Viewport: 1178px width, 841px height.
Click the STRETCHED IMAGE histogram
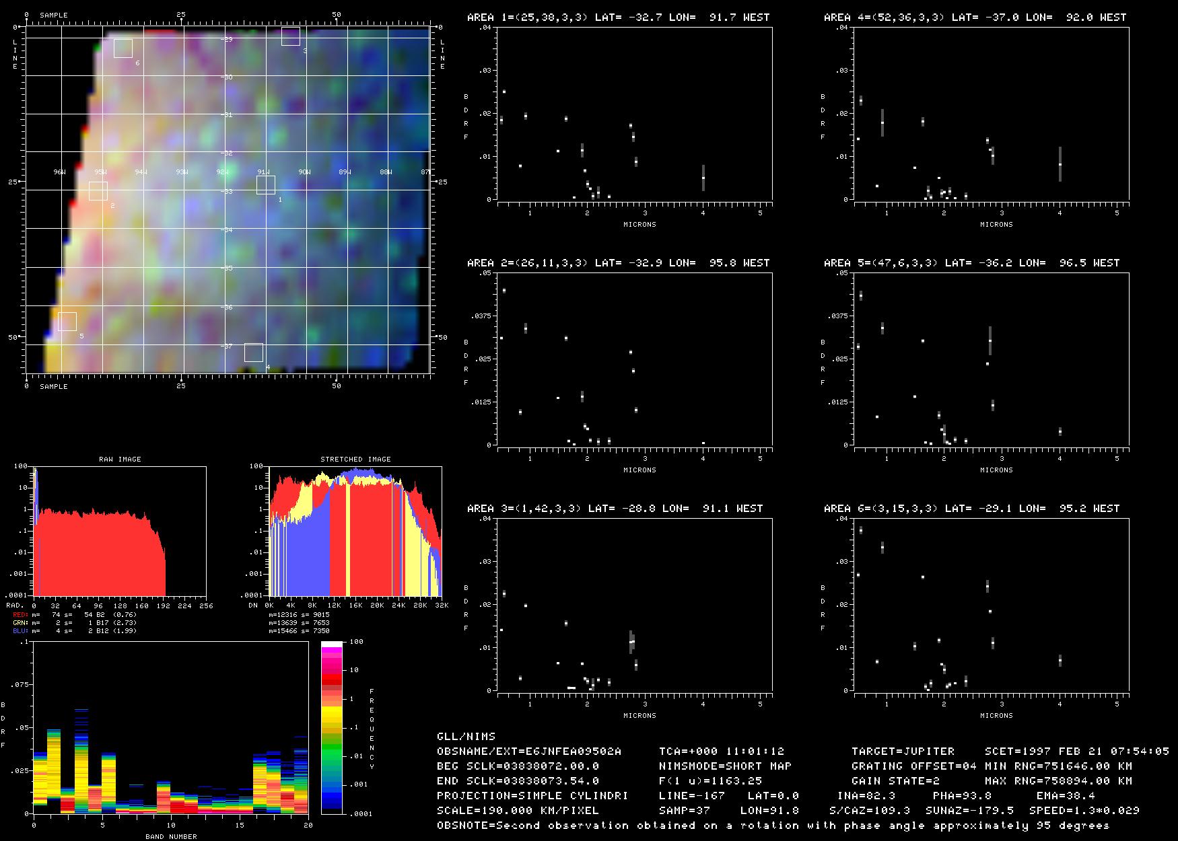355,531
